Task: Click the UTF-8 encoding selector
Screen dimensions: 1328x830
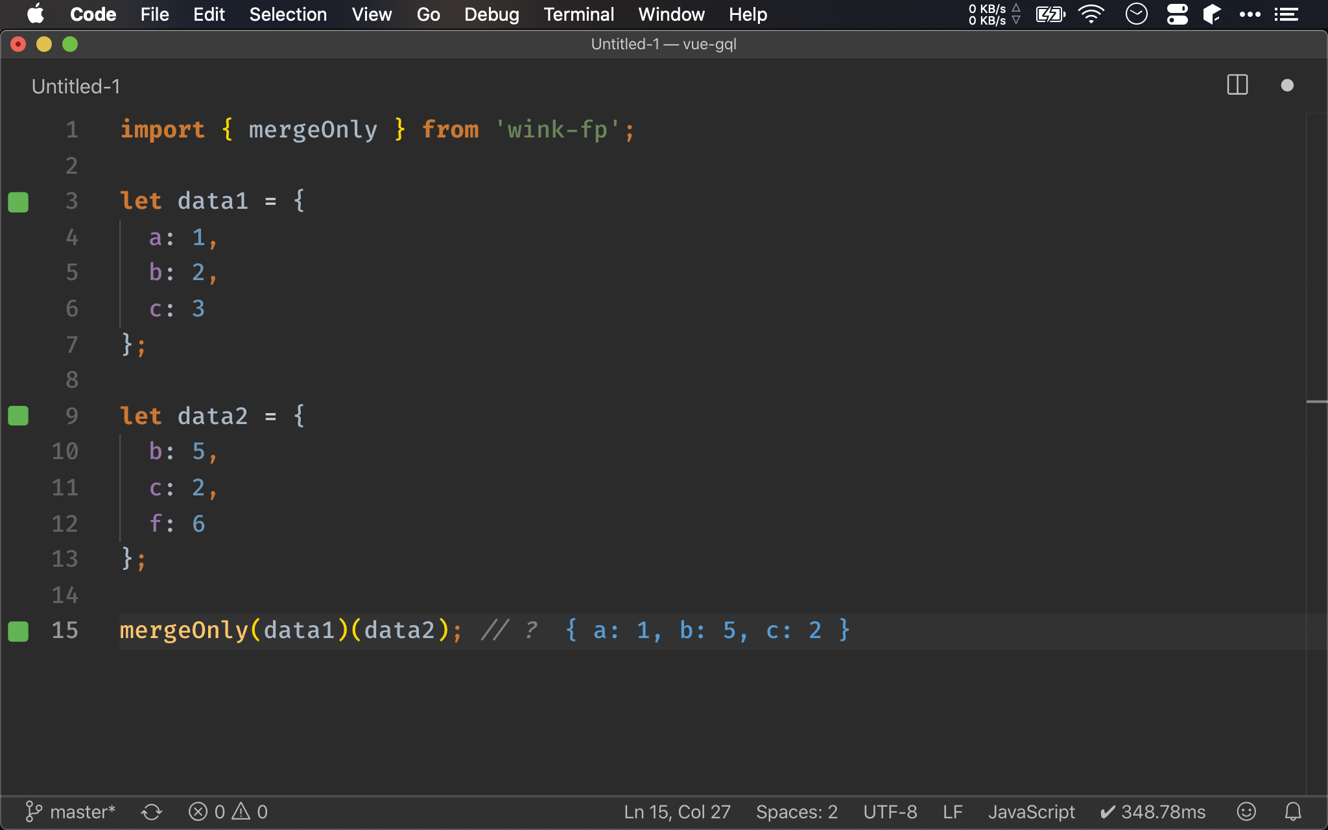Action: coord(890,812)
